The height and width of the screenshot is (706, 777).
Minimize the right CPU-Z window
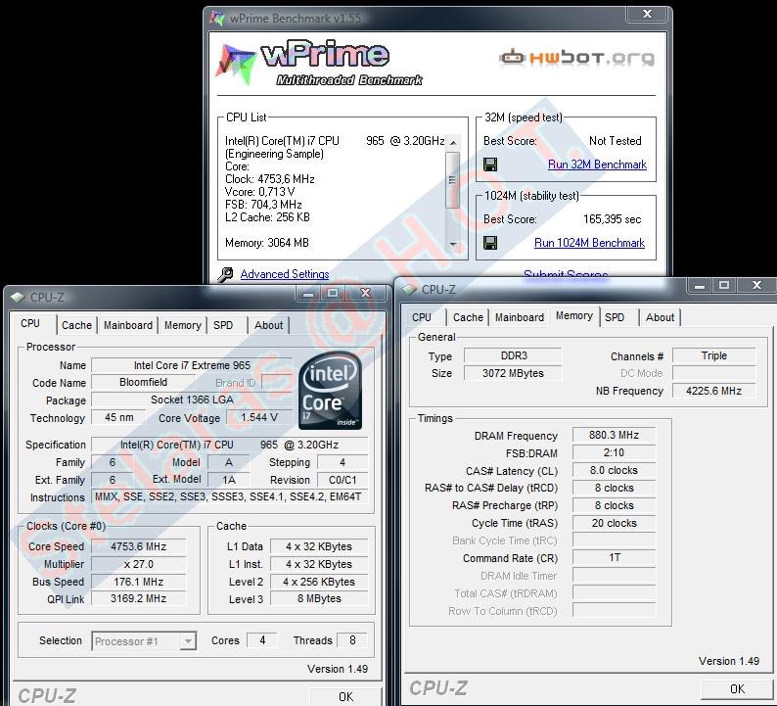(x=700, y=286)
